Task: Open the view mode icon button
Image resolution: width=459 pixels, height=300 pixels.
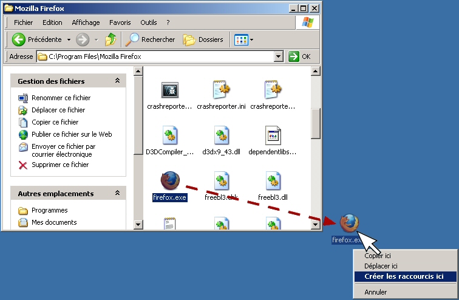Action: 241,40
